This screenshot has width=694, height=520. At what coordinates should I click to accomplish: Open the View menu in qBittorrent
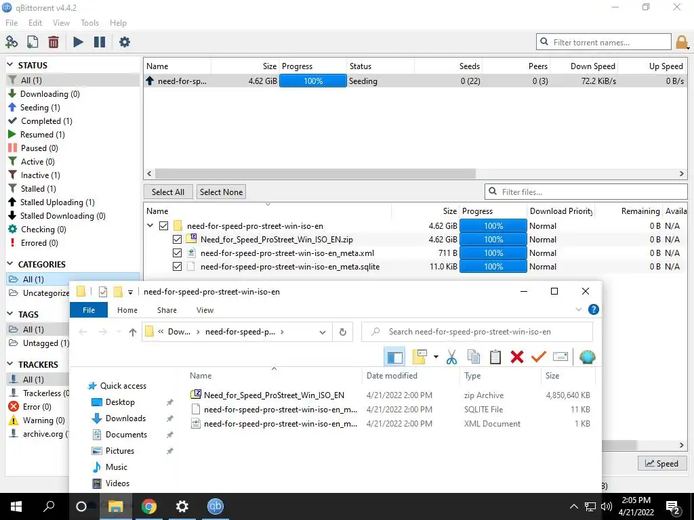tap(61, 23)
